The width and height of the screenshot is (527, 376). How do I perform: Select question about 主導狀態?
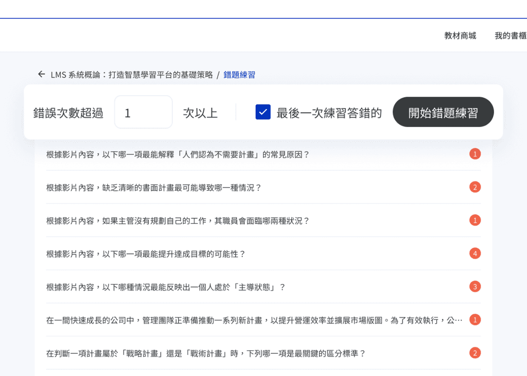[166, 288]
